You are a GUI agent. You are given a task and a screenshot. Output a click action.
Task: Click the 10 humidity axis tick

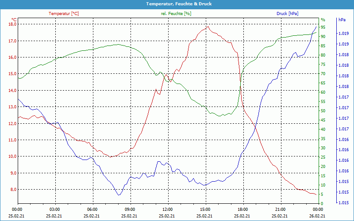click(323, 185)
